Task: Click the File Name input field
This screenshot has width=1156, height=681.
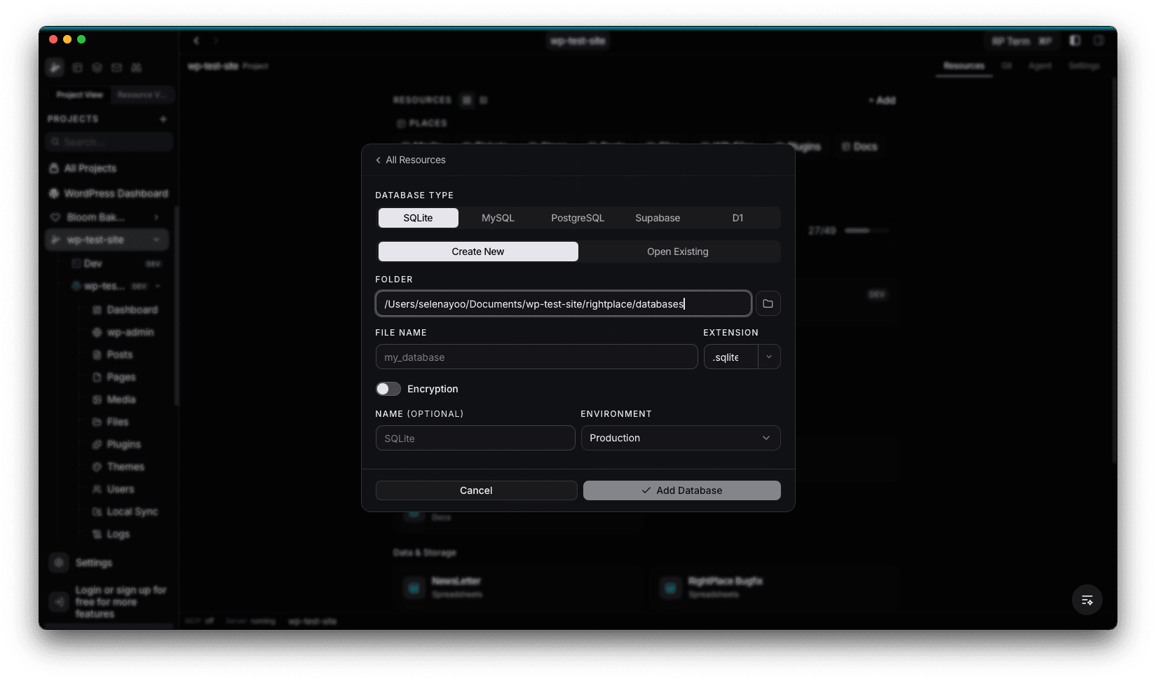Action: (536, 357)
